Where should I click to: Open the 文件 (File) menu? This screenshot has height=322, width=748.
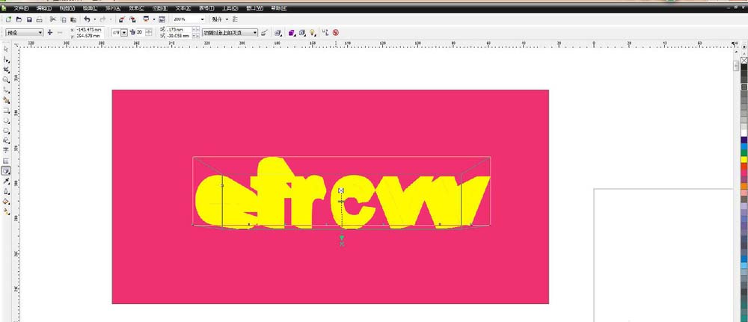point(22,7)
